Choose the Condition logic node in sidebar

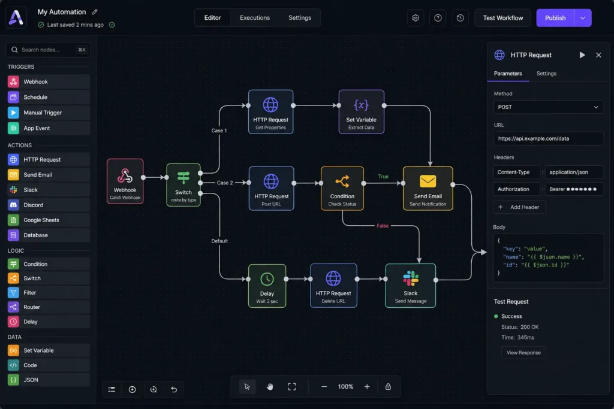(x=49, y=264)
